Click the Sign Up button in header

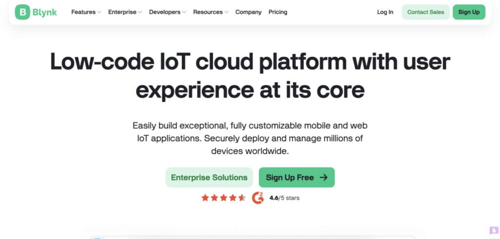469,12
